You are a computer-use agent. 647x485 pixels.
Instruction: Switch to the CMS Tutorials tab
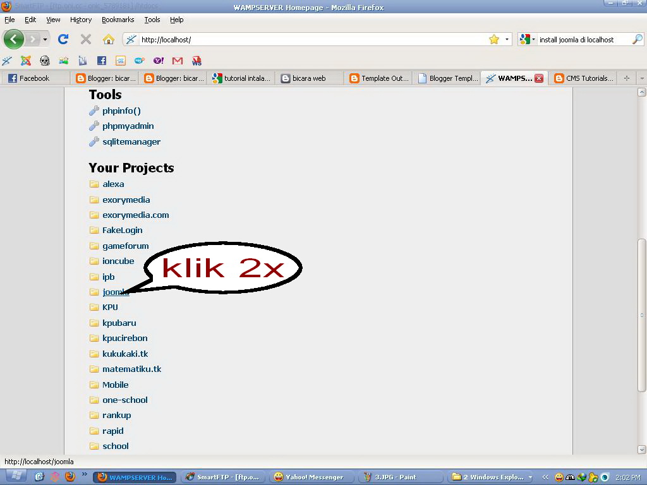pos(583,78)
